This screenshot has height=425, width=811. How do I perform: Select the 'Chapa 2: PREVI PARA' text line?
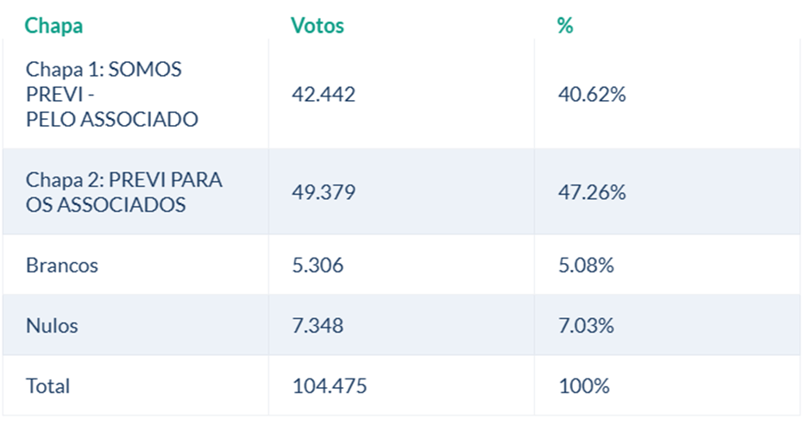click(x=124, y=180)
